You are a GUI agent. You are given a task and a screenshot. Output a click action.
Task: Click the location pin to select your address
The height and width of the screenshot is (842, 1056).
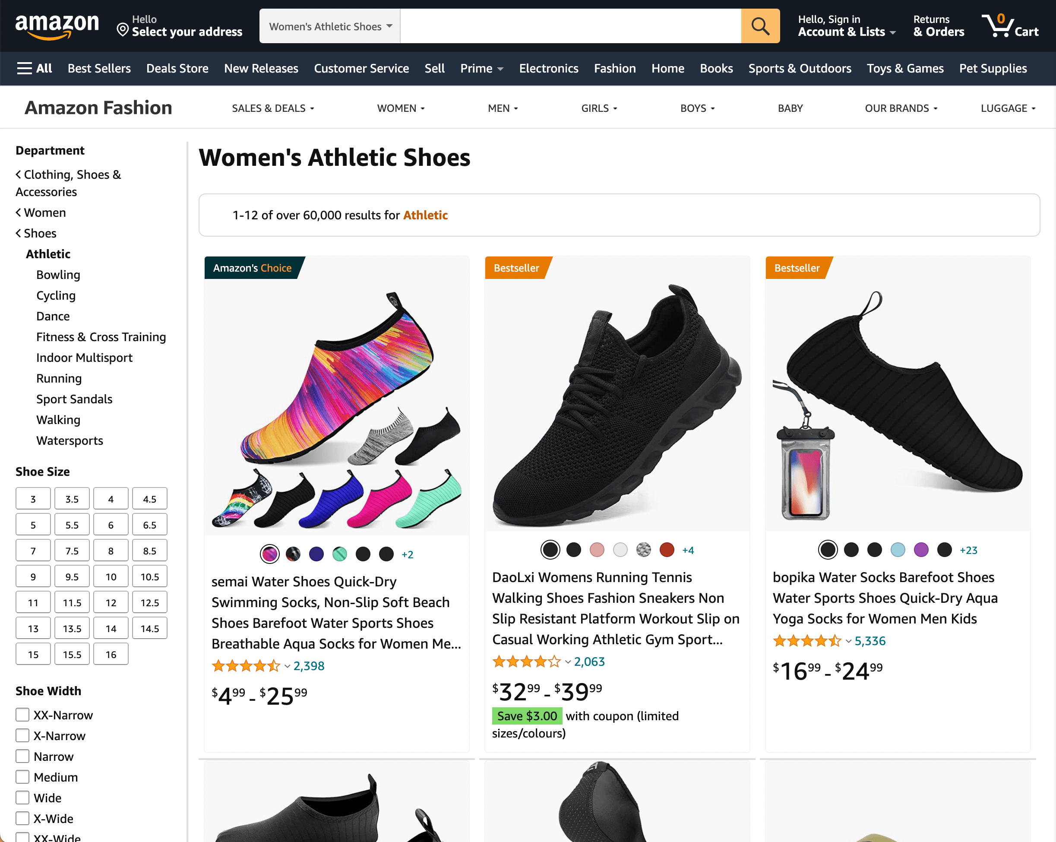[x=123, y=28]
